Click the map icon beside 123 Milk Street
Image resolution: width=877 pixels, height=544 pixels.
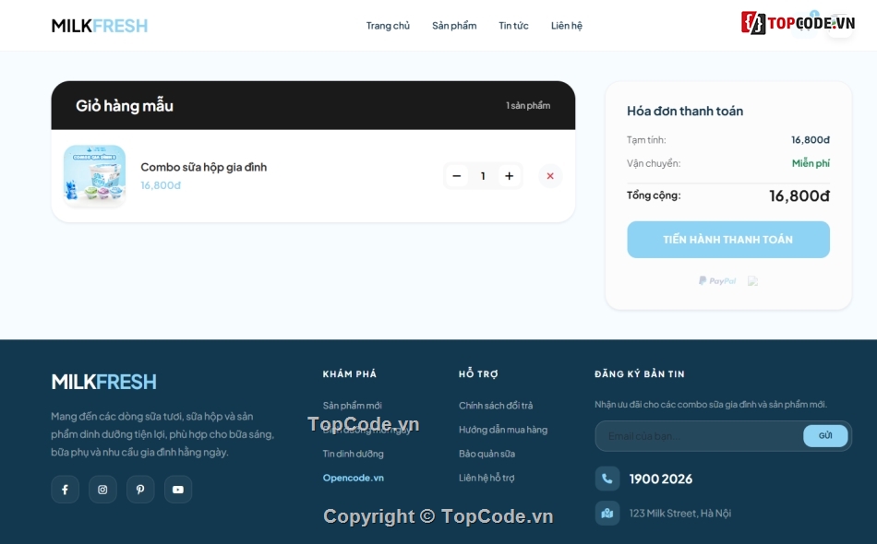click(x=607, y=514)
